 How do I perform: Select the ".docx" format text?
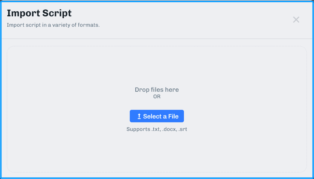170,129
